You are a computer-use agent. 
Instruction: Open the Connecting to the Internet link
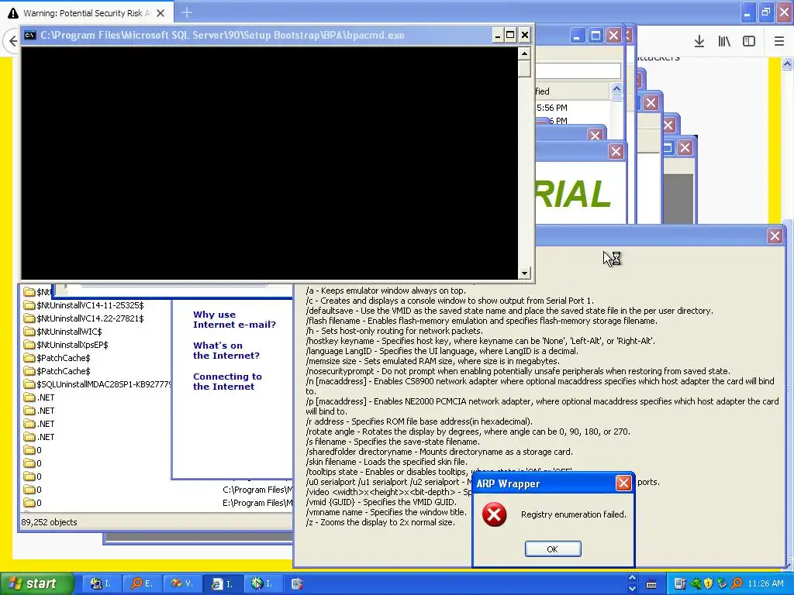coord(227,381)
